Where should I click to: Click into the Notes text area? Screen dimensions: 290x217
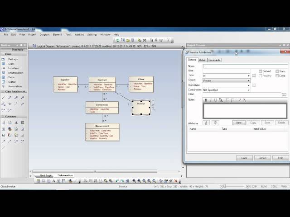[245, 111]
